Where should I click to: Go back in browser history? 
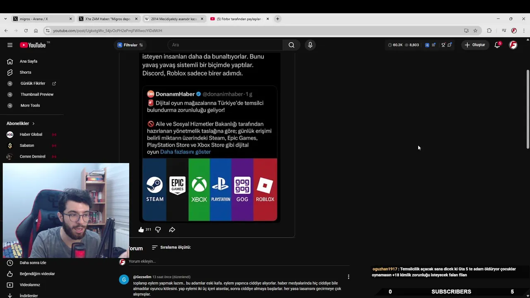[6, 31]
